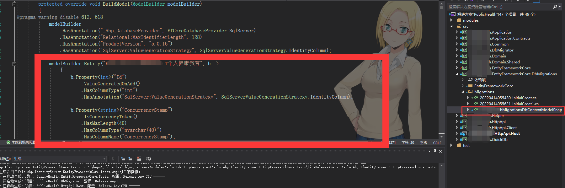Pin the output panel with the pushpin icon

point(435,151)
